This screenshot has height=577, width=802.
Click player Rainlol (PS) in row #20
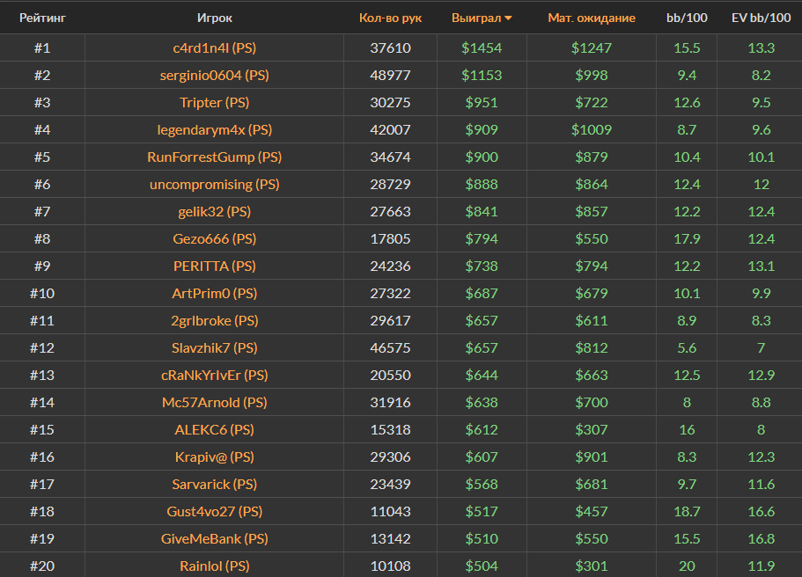point(215,566)
